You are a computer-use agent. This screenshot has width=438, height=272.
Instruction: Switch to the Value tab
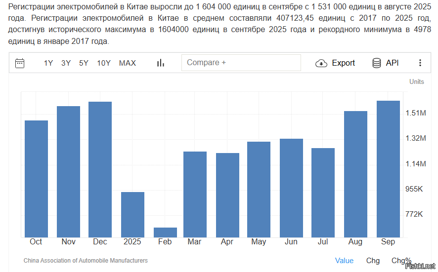pyautogui.click(x=344, y=261)
